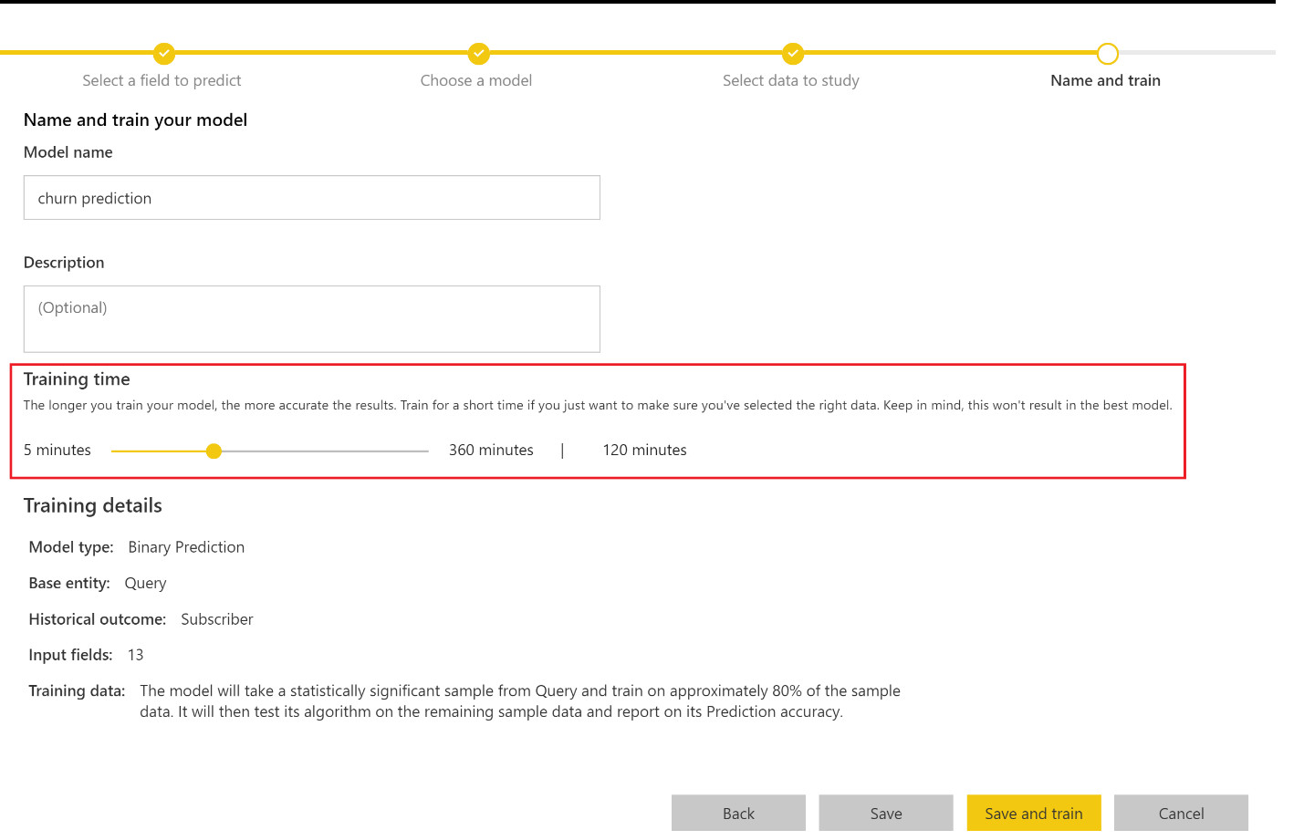This screenshot has width=1304, height=840.
Task: Click the yellow training time slider handle
Action: [214, 451]
